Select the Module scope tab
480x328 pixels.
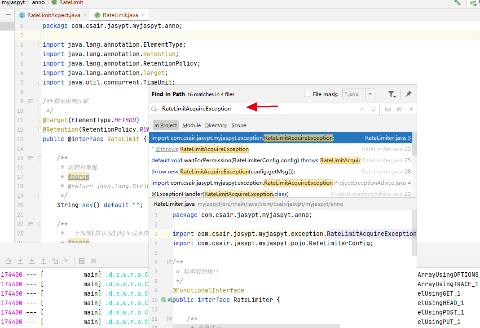(x=191, y=125)
